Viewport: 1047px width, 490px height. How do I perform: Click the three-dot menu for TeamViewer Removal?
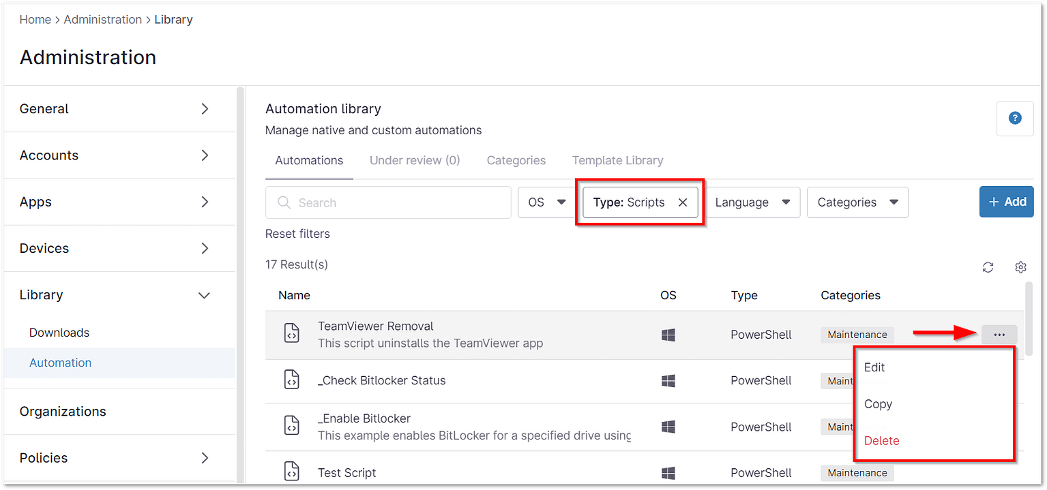pyautogui.click(x=999, y=335)
